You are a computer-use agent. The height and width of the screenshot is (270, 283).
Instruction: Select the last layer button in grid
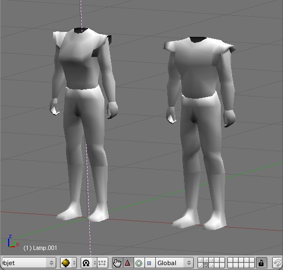coord(252,265)
